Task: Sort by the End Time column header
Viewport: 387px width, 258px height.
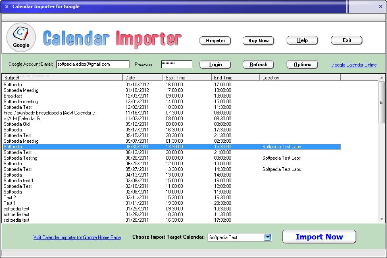Action: point(235,77)
